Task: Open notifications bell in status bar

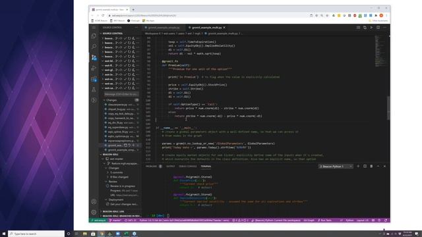Action: (x=386, y=221)
